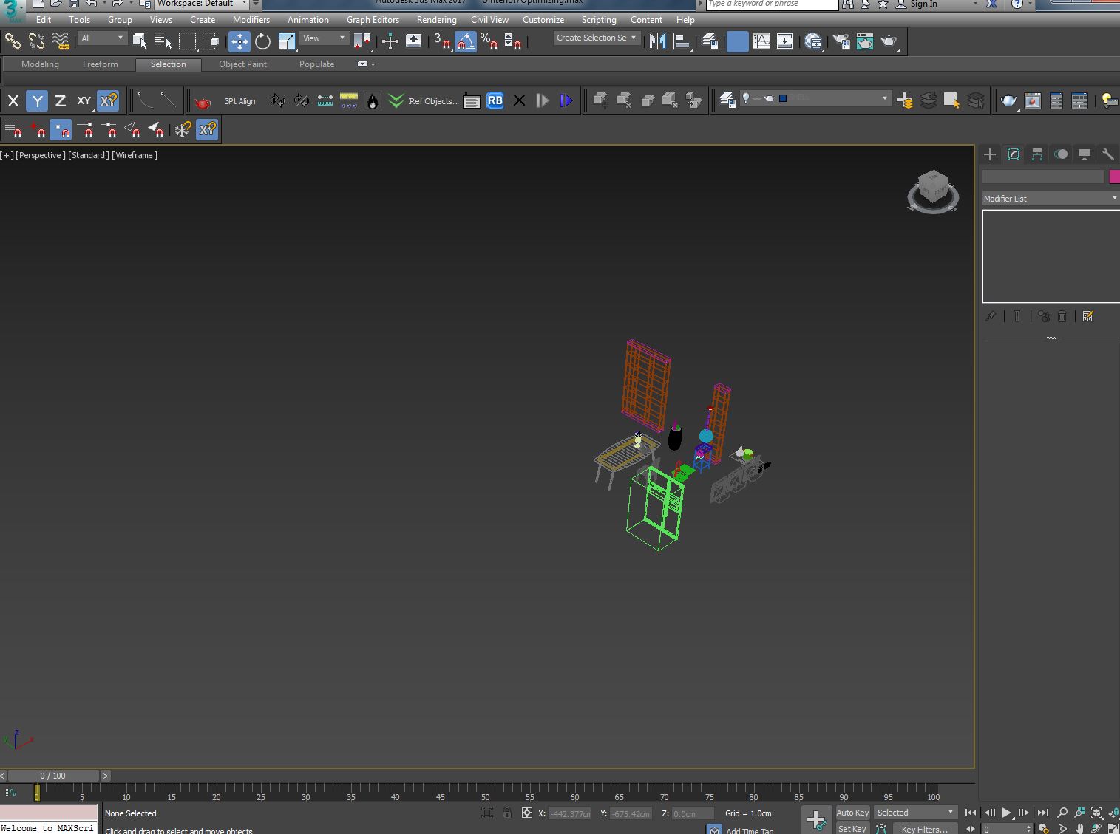The height and width of the screenshot is (834, 1120).
Task: Open the Key Filters dialog
Action: click(x=924, y=829)
